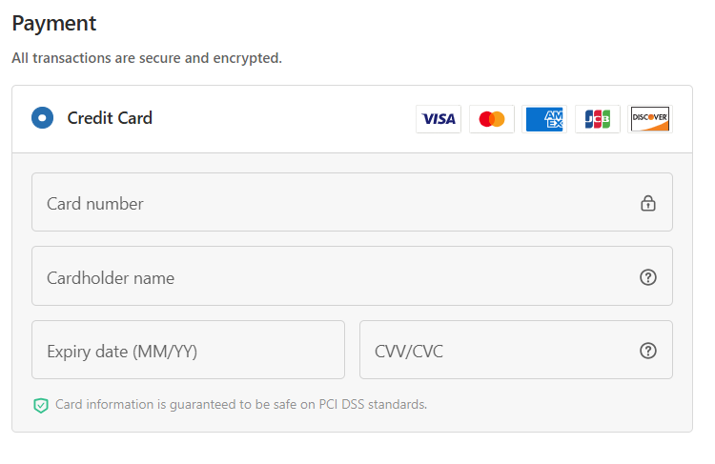This screenshot has width=715, height=464.
Task: Click the JCB card logo
Action: pos(598,119)
